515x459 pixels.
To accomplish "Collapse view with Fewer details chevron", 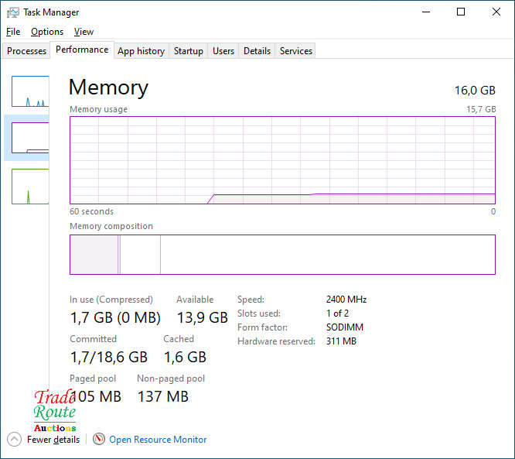I will pos(14,439).
